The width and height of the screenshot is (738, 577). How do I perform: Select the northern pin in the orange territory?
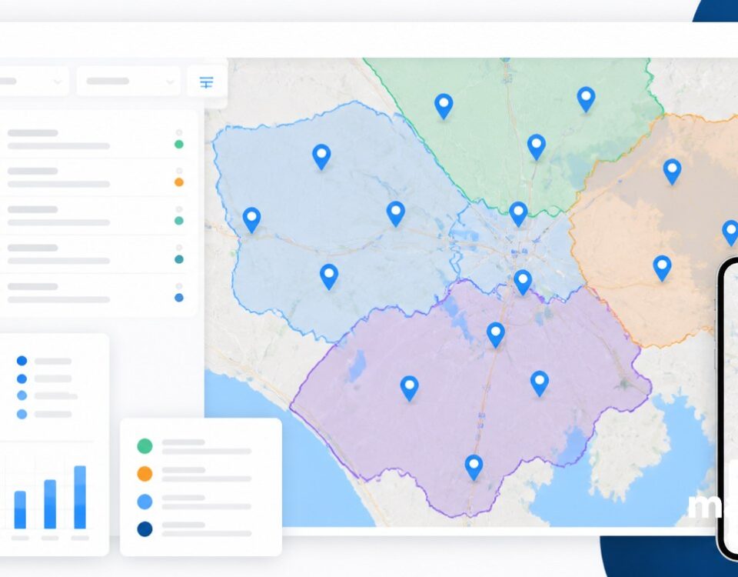(672, 172)
